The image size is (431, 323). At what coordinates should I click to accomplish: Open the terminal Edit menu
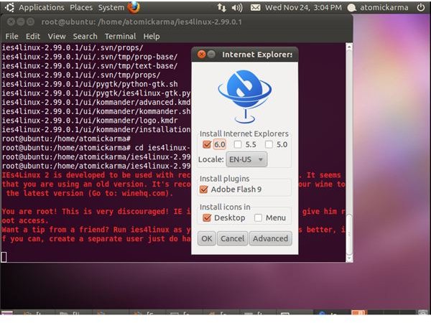click(x=33, y=37)
